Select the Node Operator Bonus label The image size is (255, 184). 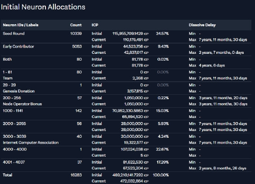(22, 104)
